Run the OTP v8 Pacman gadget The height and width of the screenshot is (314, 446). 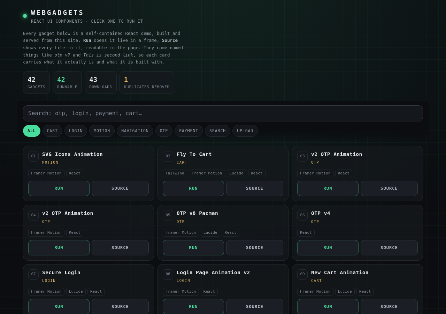[193, 248]
